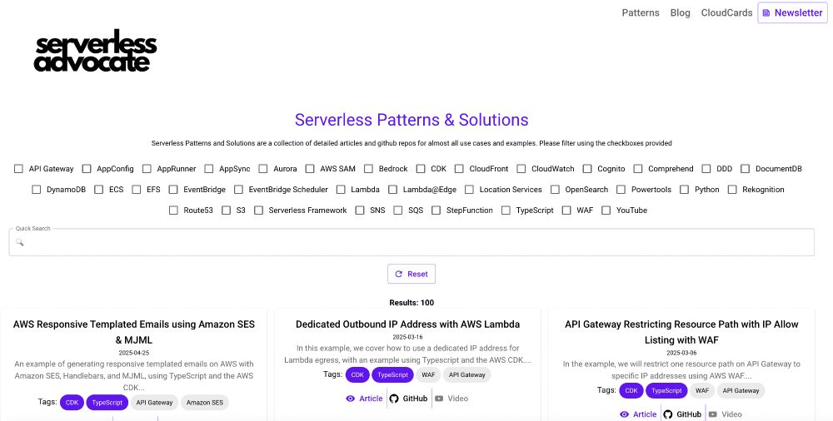Check the API Gateway filter checkbox

click(x=18, y=168)
